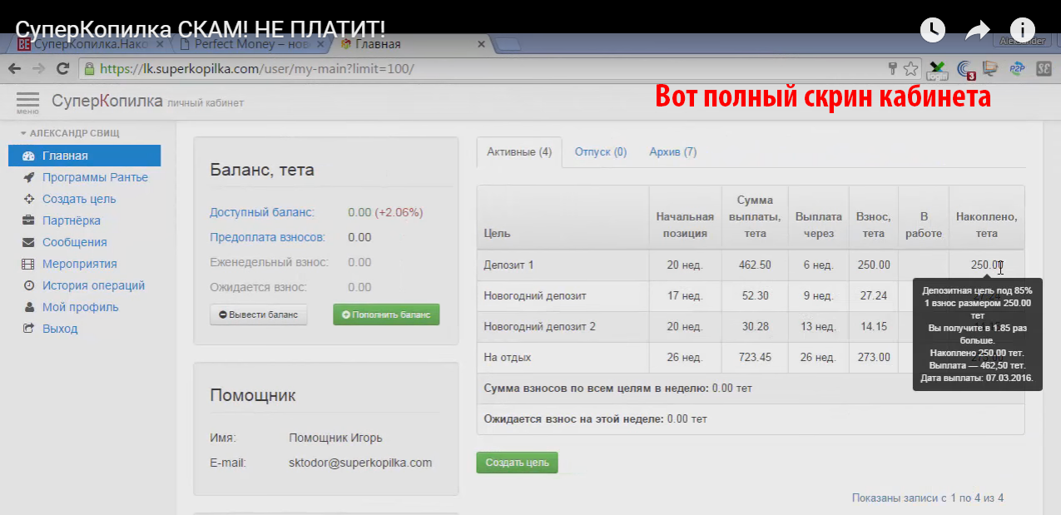Open the Отпуск (0) tab
1061x515 pixels.
[600, 152]
